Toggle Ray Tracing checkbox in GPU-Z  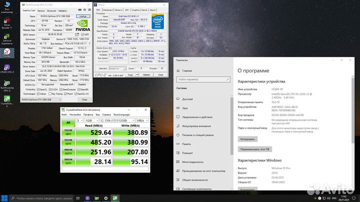50,94
